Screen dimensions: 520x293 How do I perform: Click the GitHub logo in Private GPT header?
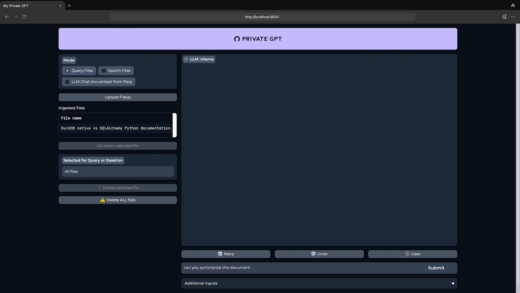tap(237, 39)
